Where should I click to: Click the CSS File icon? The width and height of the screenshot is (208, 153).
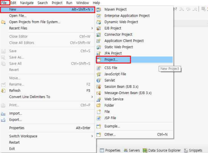99,68
